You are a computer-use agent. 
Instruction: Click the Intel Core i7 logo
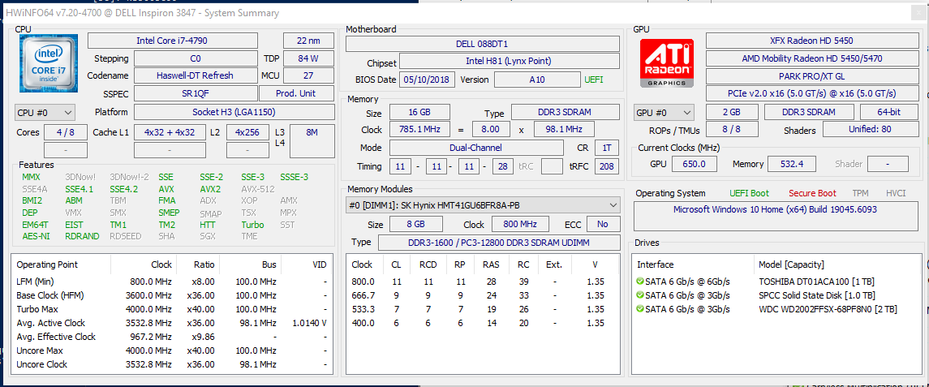pyautogui.click(x=49, y=63)
